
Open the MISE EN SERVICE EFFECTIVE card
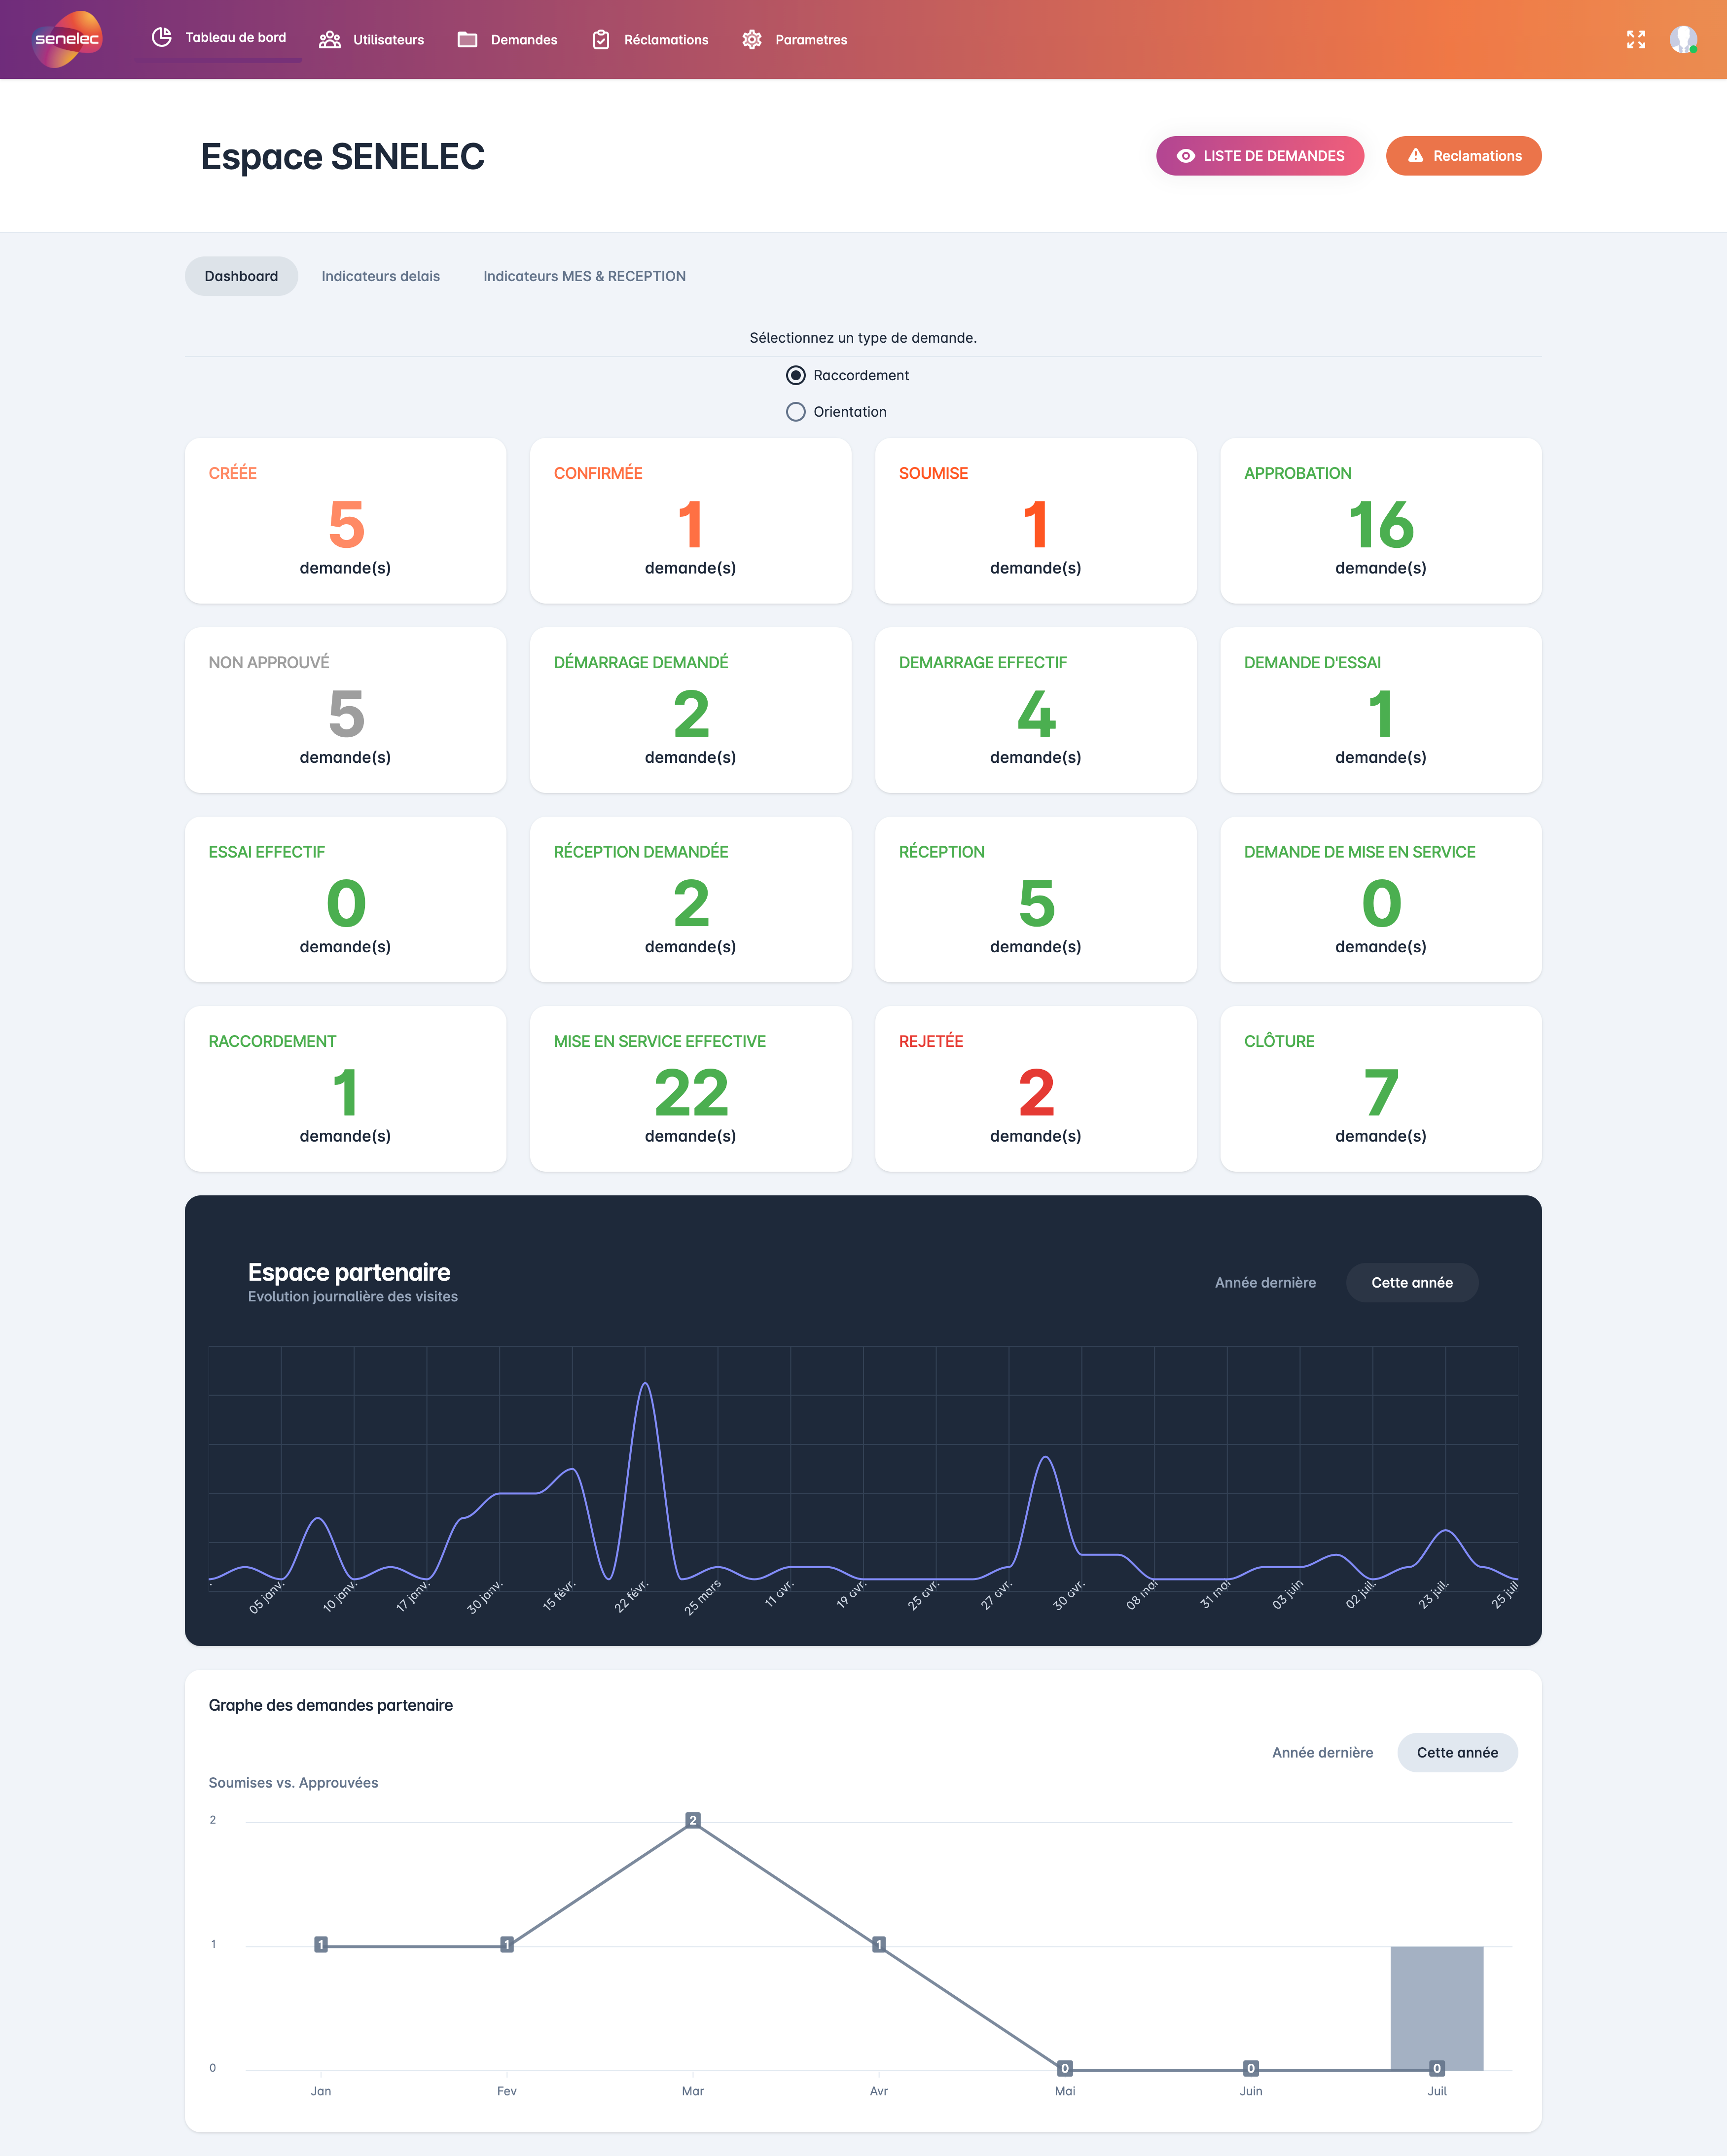[690, 1089]
